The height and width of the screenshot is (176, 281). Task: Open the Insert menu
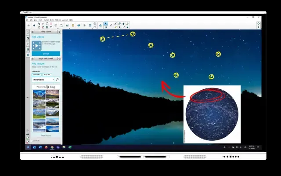(40, 20)
